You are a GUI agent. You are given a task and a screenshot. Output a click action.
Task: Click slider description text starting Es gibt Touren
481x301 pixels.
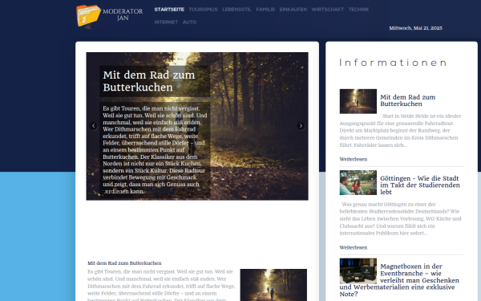[x=155, y=150]
